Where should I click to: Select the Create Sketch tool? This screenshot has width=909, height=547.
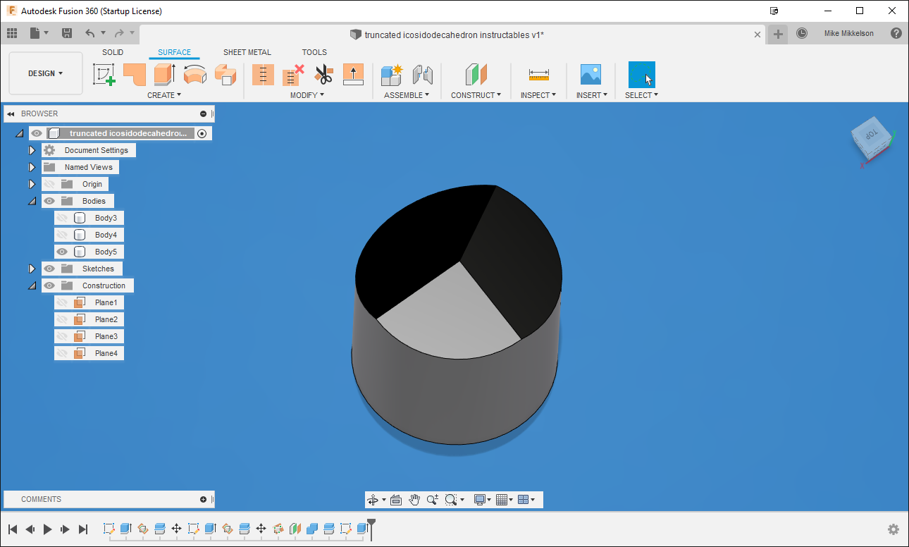click(x=104, y=75)
